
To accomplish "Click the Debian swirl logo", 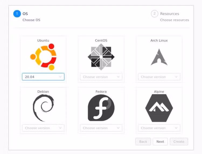I will [43, 108].
